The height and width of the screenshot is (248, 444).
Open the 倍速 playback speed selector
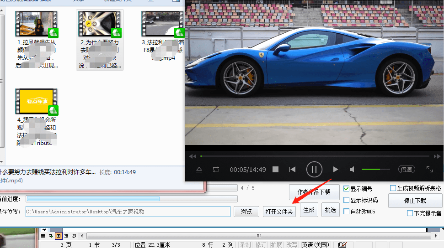tap(406, 170)
